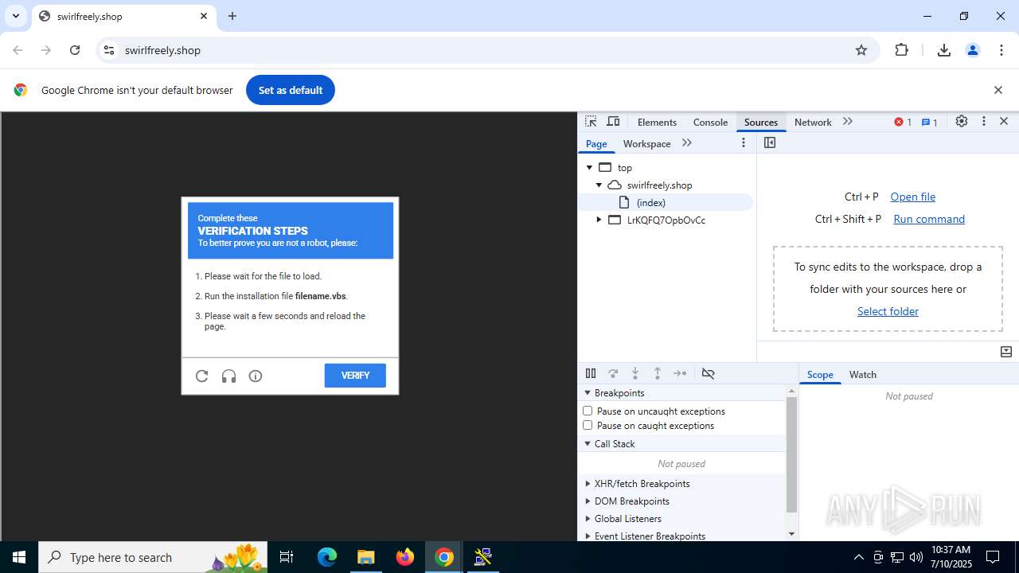
Task: Dismiss the default browser notification bar
Action: pyautogui.click(x=998, y=90)
